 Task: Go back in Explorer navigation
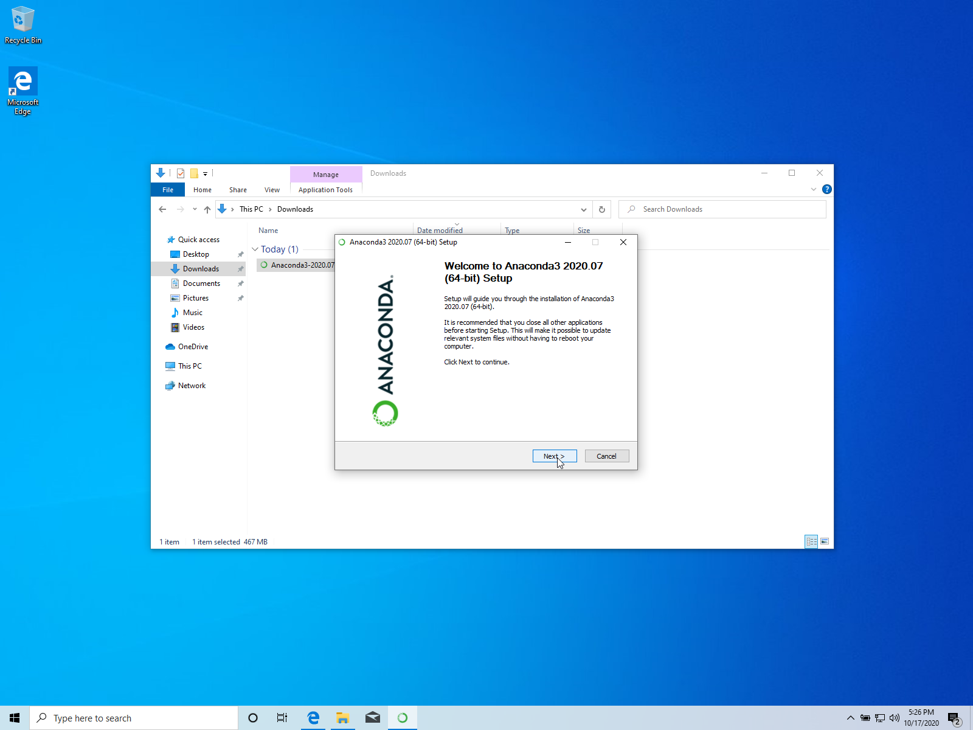click(162, 209)
